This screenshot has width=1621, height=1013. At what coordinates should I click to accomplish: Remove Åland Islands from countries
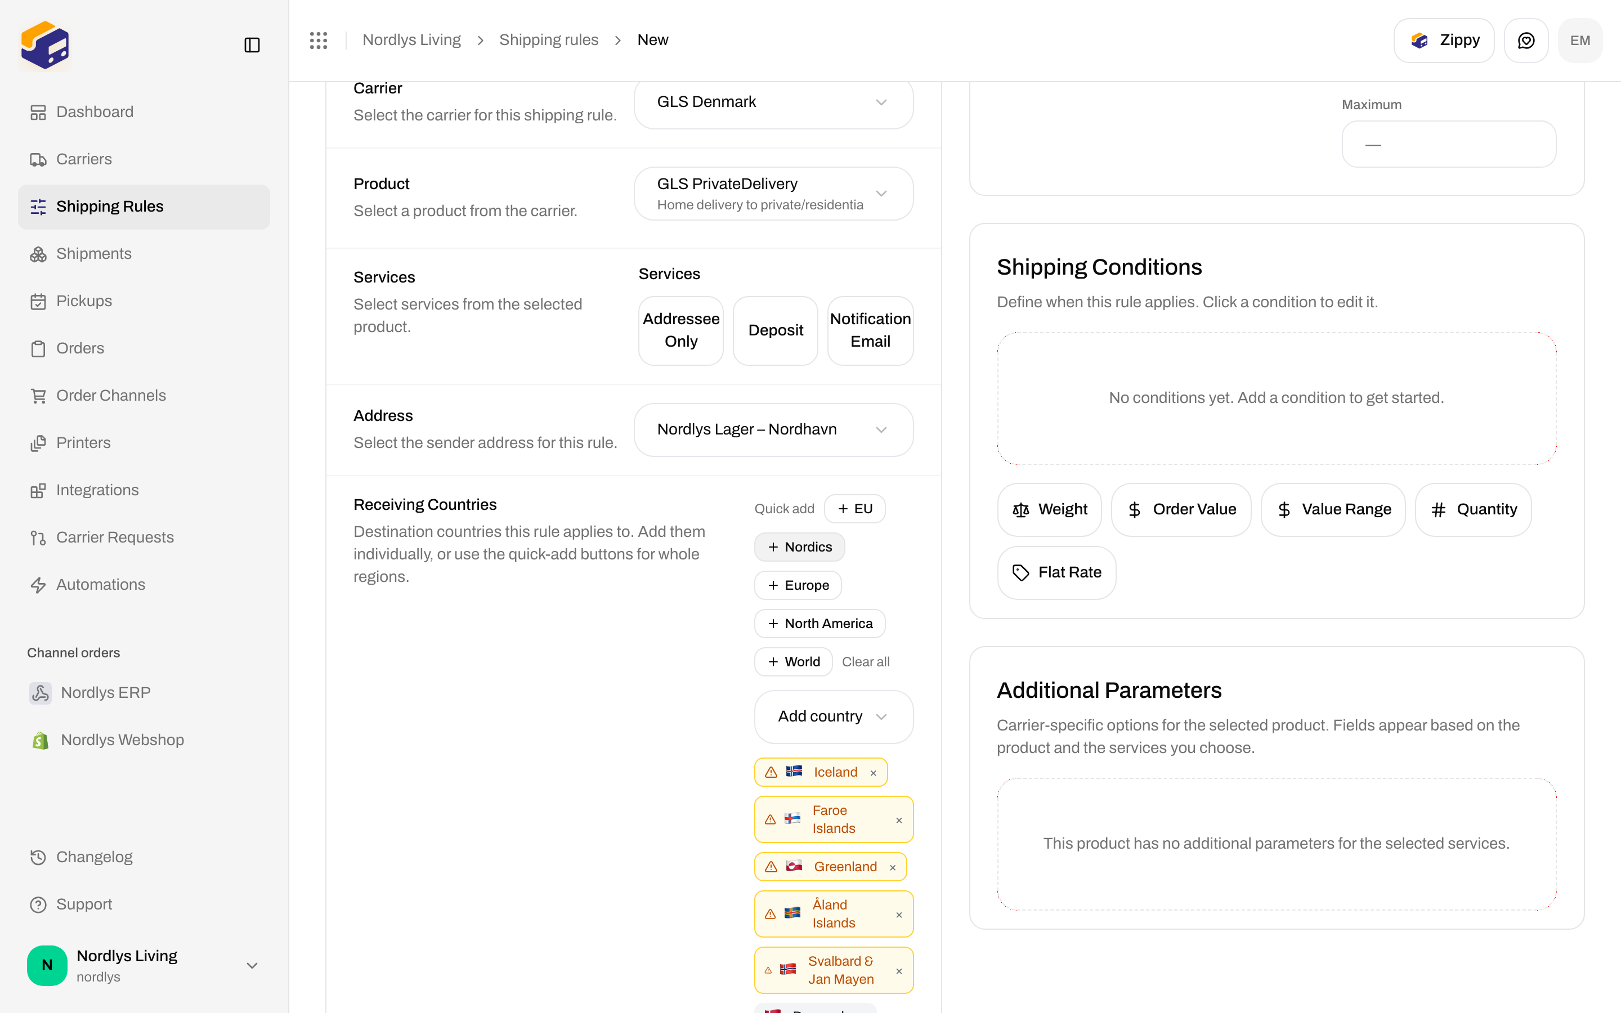(899, 915)
